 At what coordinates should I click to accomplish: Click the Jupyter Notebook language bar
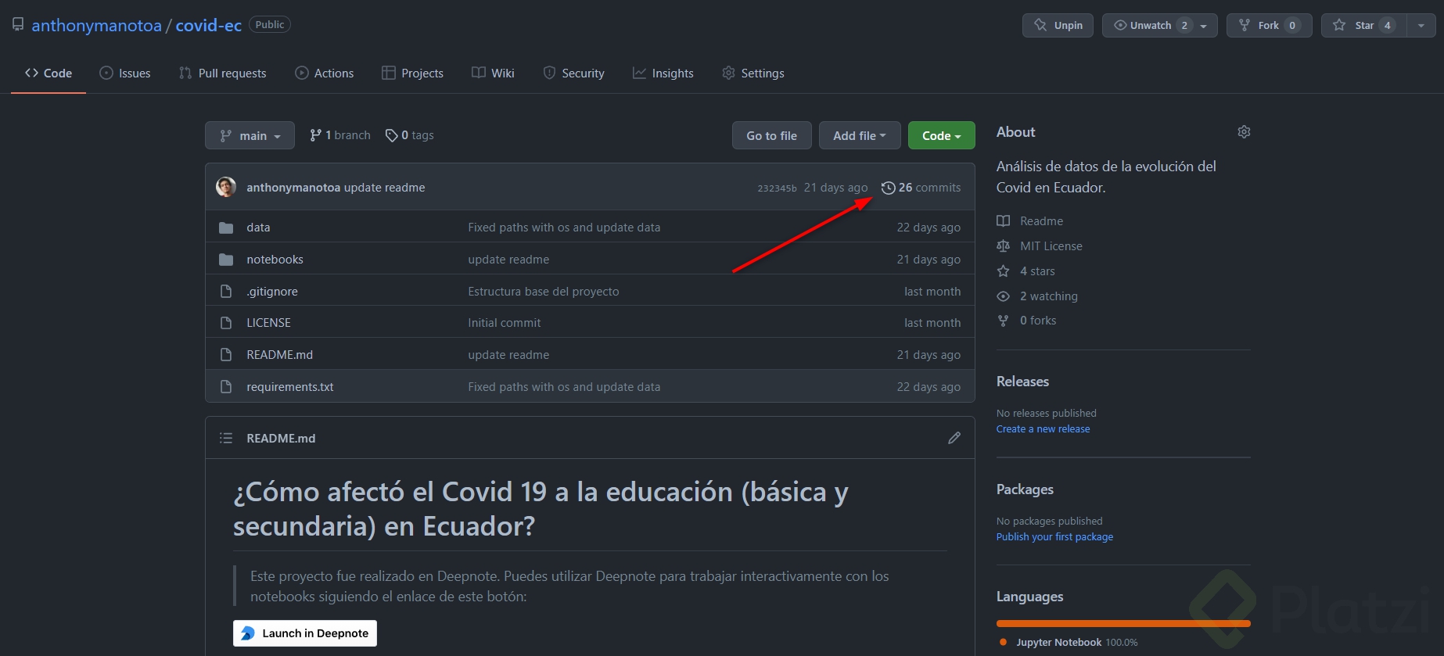coord(1123,623)
